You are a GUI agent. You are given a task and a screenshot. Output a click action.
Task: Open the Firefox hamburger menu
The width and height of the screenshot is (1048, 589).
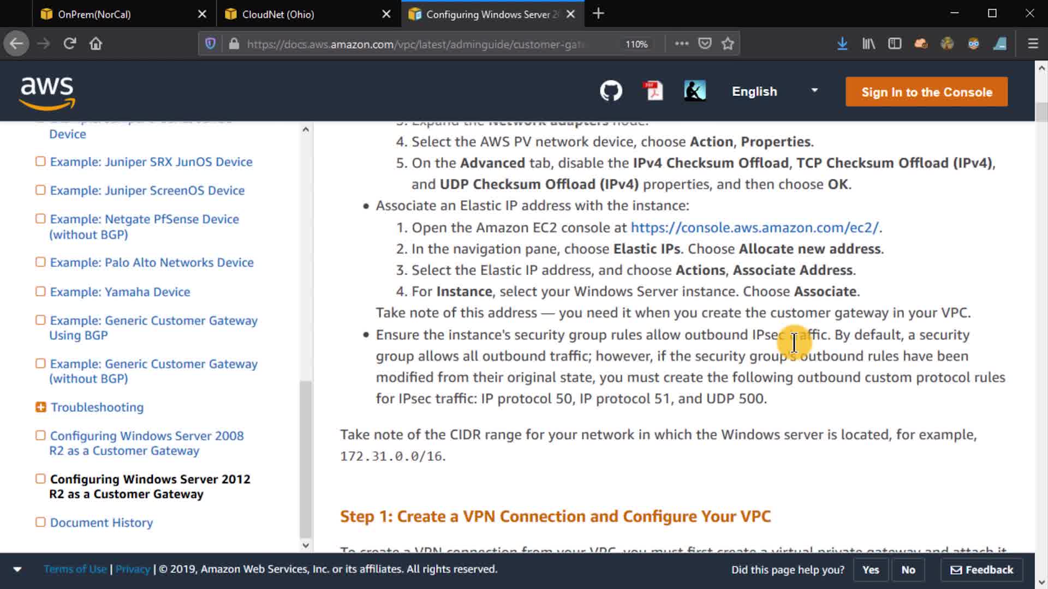[x=1033, y=44]
